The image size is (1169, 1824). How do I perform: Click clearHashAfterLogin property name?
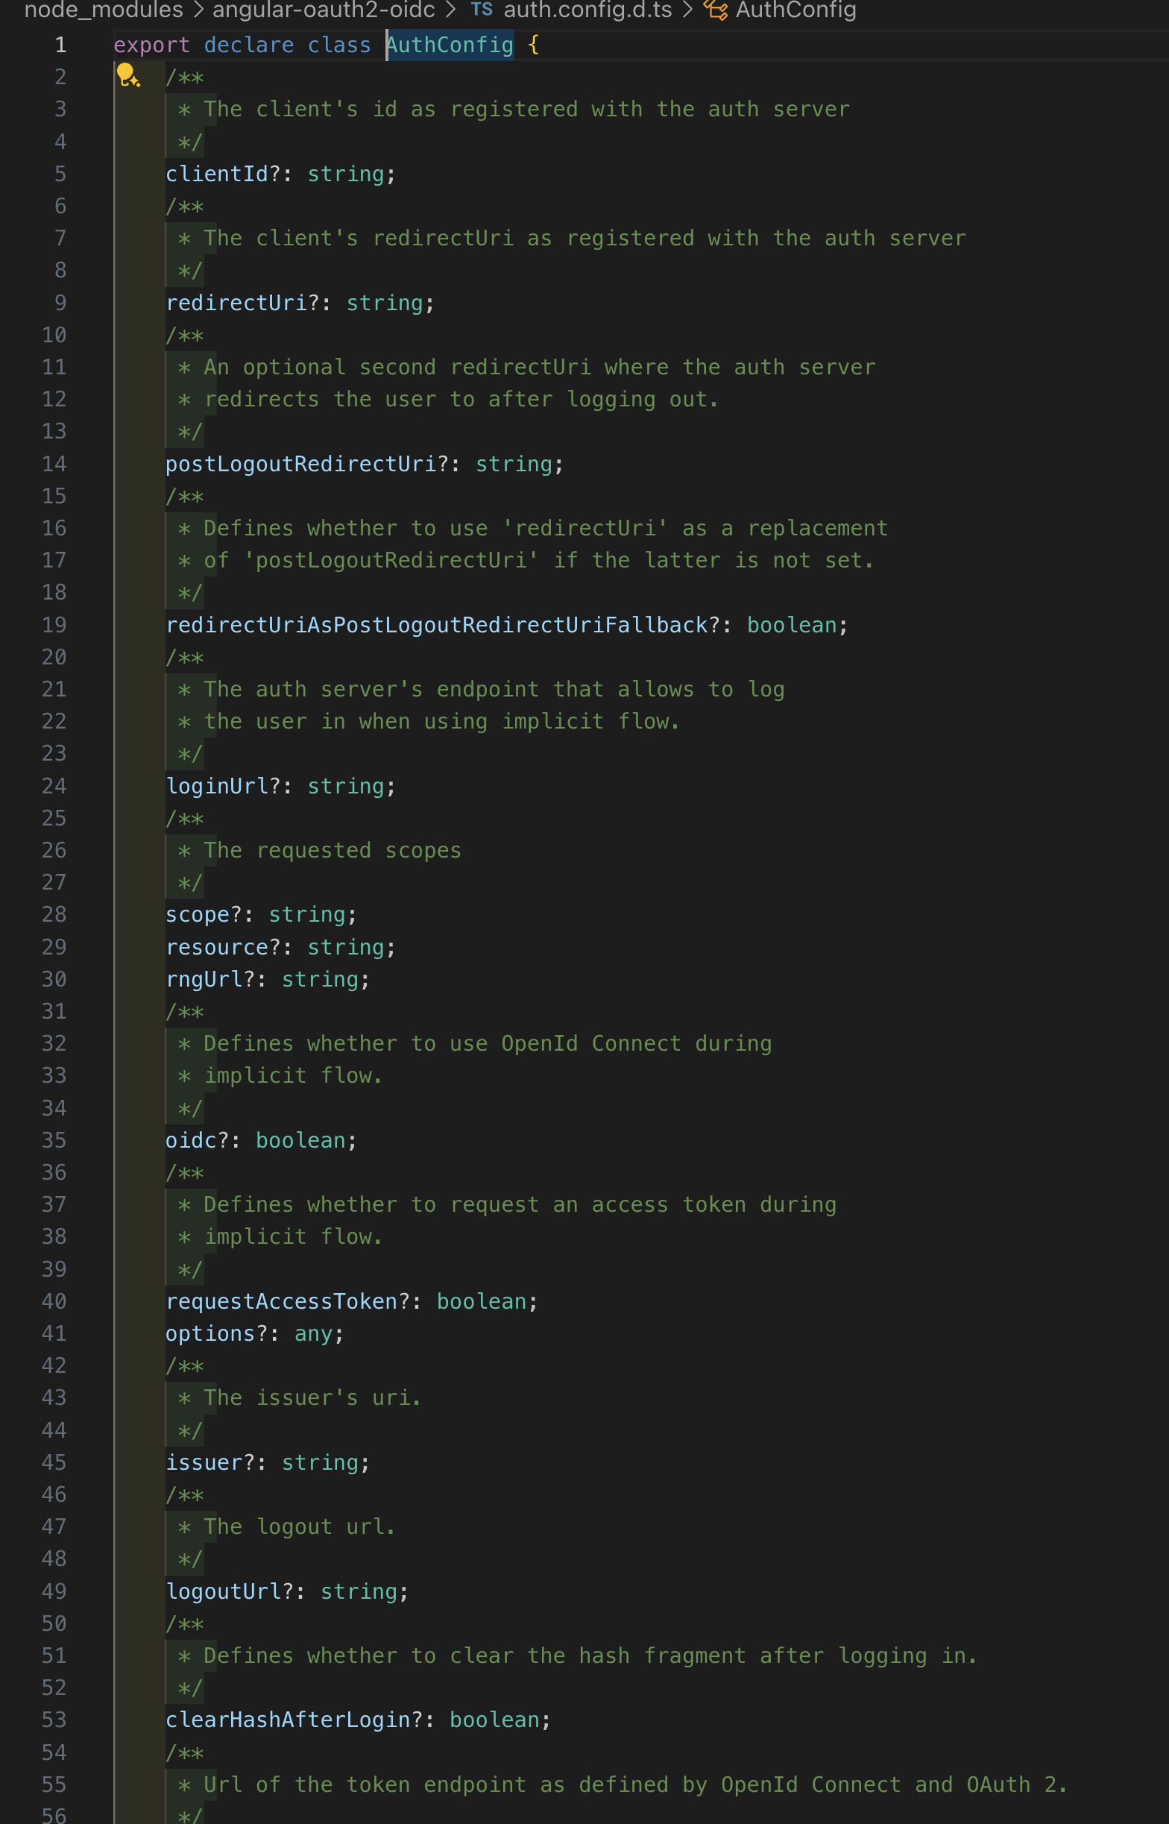[x=288, y=1720]
